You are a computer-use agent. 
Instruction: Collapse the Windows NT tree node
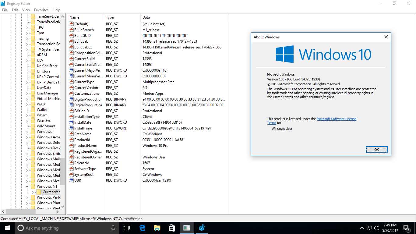click(x=27, y=186)
